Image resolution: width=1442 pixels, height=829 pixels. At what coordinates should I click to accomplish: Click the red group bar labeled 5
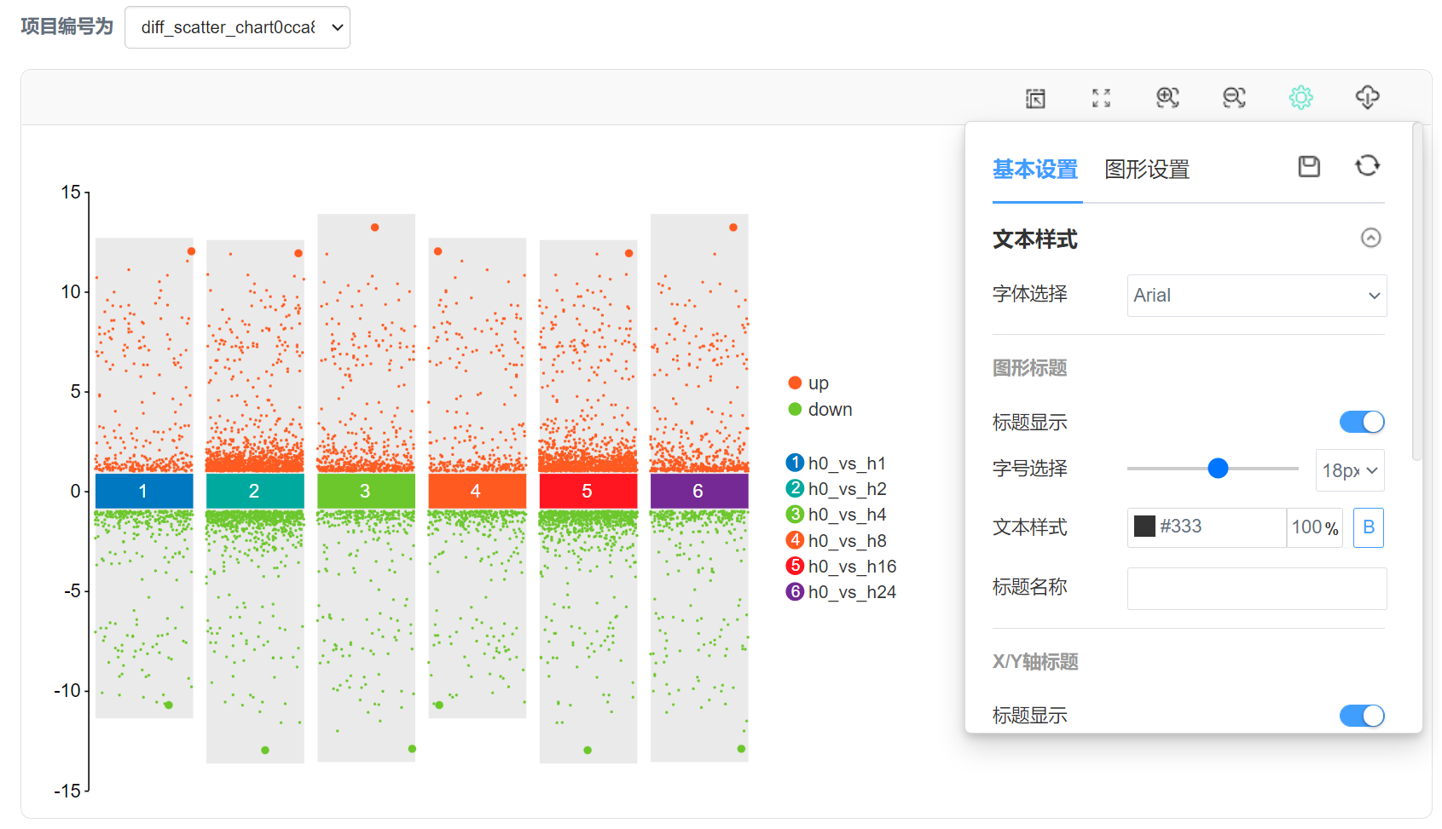pos(588,491)
